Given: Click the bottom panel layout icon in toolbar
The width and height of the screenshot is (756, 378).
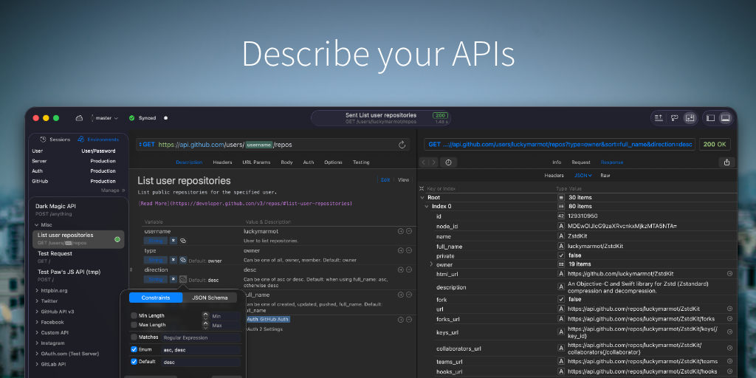Looking at the screenshot, I should click(726, 117).
